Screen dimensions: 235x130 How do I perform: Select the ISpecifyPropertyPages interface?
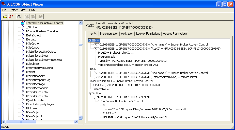click(x=40, y=104)
